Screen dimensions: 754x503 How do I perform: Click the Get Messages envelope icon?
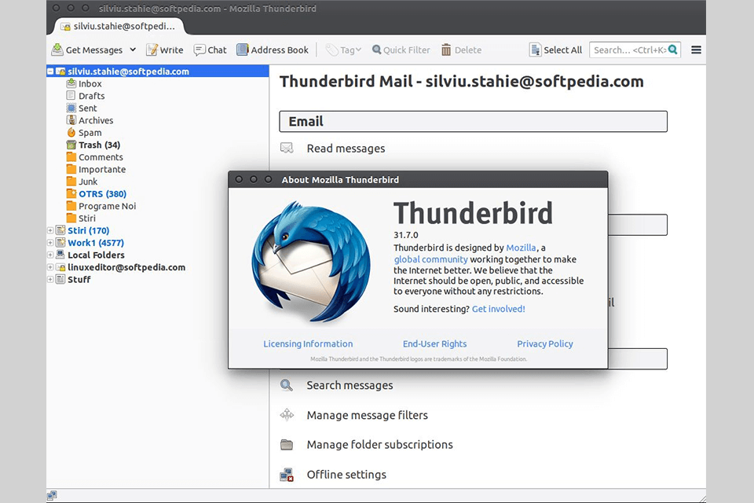coord(57,50)
